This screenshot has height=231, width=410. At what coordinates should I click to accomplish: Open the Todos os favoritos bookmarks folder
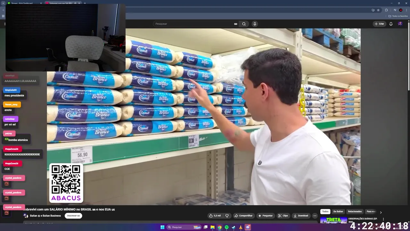398,16
